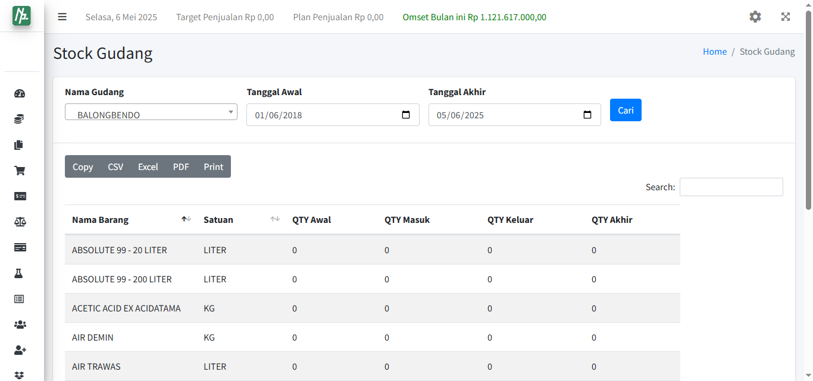Viewport: 813px width, 381px height.
Task: Click the shopping cart sidebar icon
Action: (x=20, y=171)
